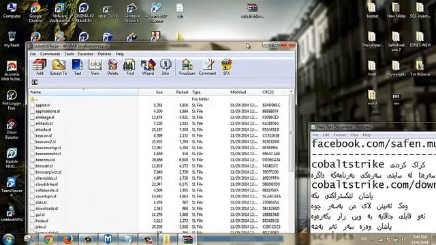Sort by the Modified column header
This screenshot has height=245, width=436.
244,92
